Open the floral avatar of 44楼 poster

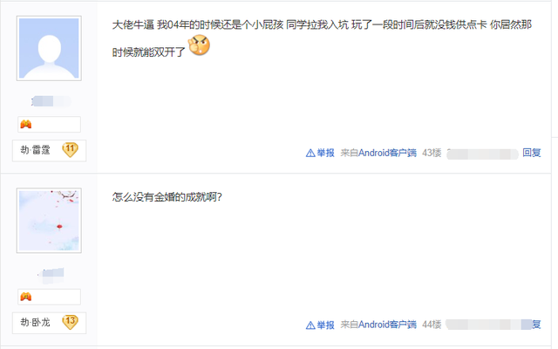pyautogui.click(x=49, y=221)
